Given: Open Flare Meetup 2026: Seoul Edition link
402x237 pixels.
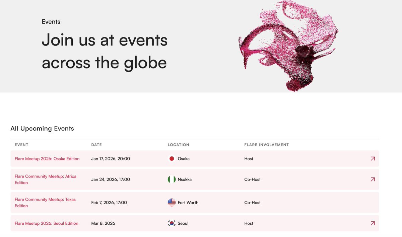Looking at the screenshot, I should 47,223.
